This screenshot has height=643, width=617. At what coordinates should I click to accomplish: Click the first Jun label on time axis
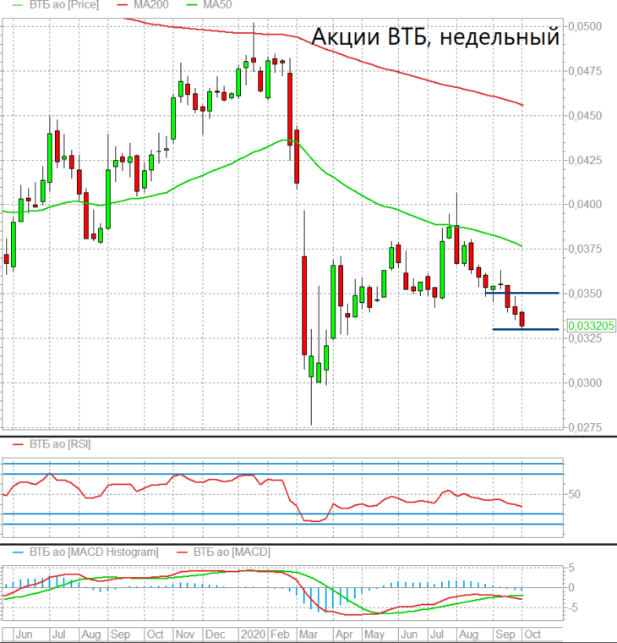tap(25, 635)
